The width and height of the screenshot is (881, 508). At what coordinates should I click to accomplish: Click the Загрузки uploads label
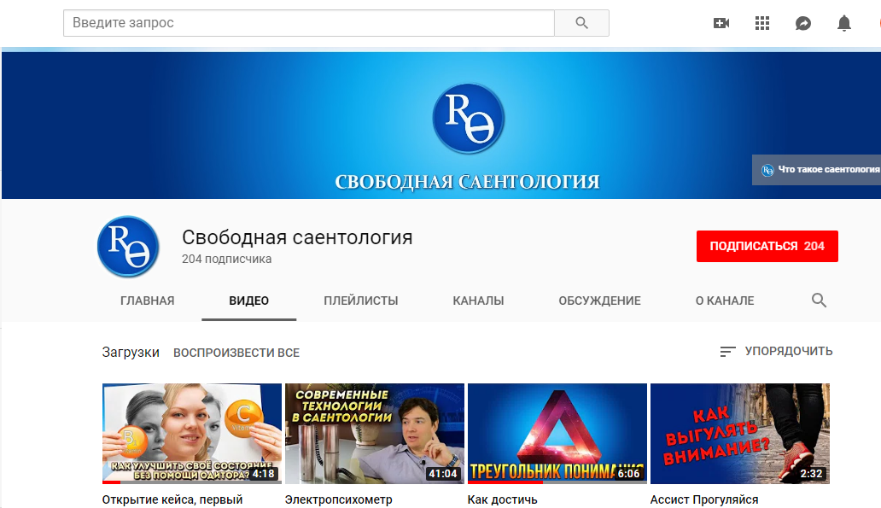pos(131,353)
